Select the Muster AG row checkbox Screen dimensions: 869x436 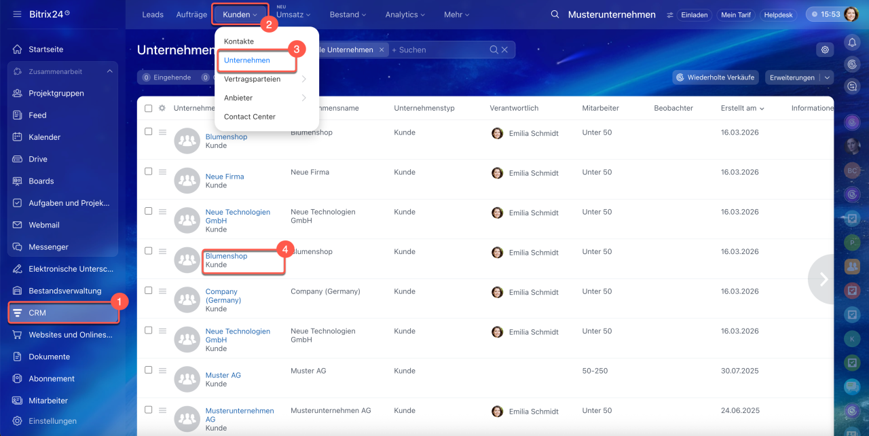click(x=149, y=370)
